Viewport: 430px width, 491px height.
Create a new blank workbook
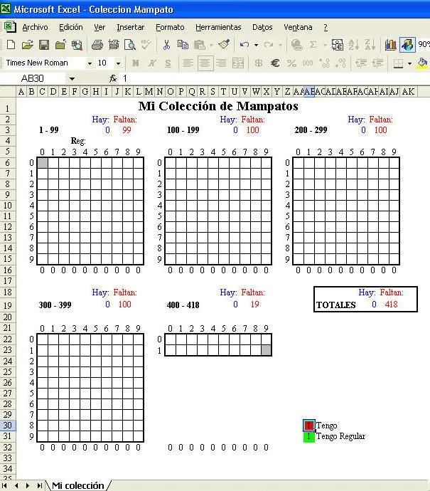click(x=11, y=45)
